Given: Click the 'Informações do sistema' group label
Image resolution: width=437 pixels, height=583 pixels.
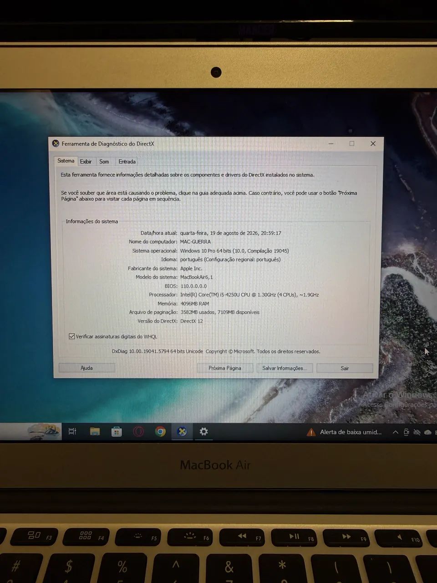Looking at the screenshot, I should pos(92,222).
